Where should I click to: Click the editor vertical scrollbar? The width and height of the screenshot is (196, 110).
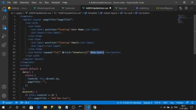point(195,34)
